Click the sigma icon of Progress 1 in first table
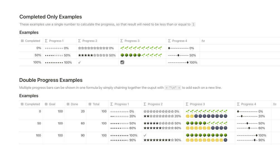 [x=46, y=41]
